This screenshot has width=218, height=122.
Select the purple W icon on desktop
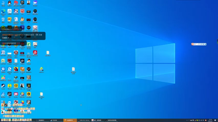click(x=35, y=3)
